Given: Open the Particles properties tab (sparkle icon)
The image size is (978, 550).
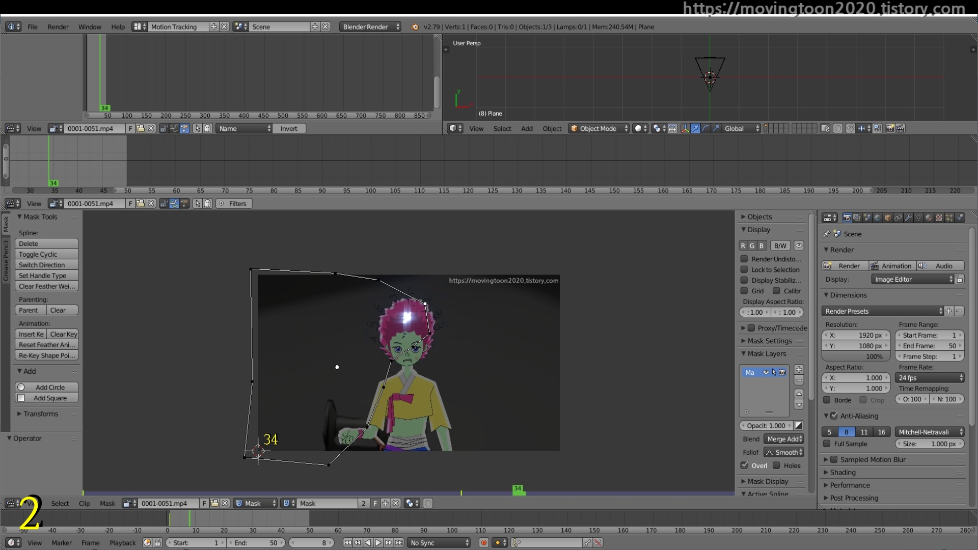Looking at the screenshot, I should click(x=949, y=218).
